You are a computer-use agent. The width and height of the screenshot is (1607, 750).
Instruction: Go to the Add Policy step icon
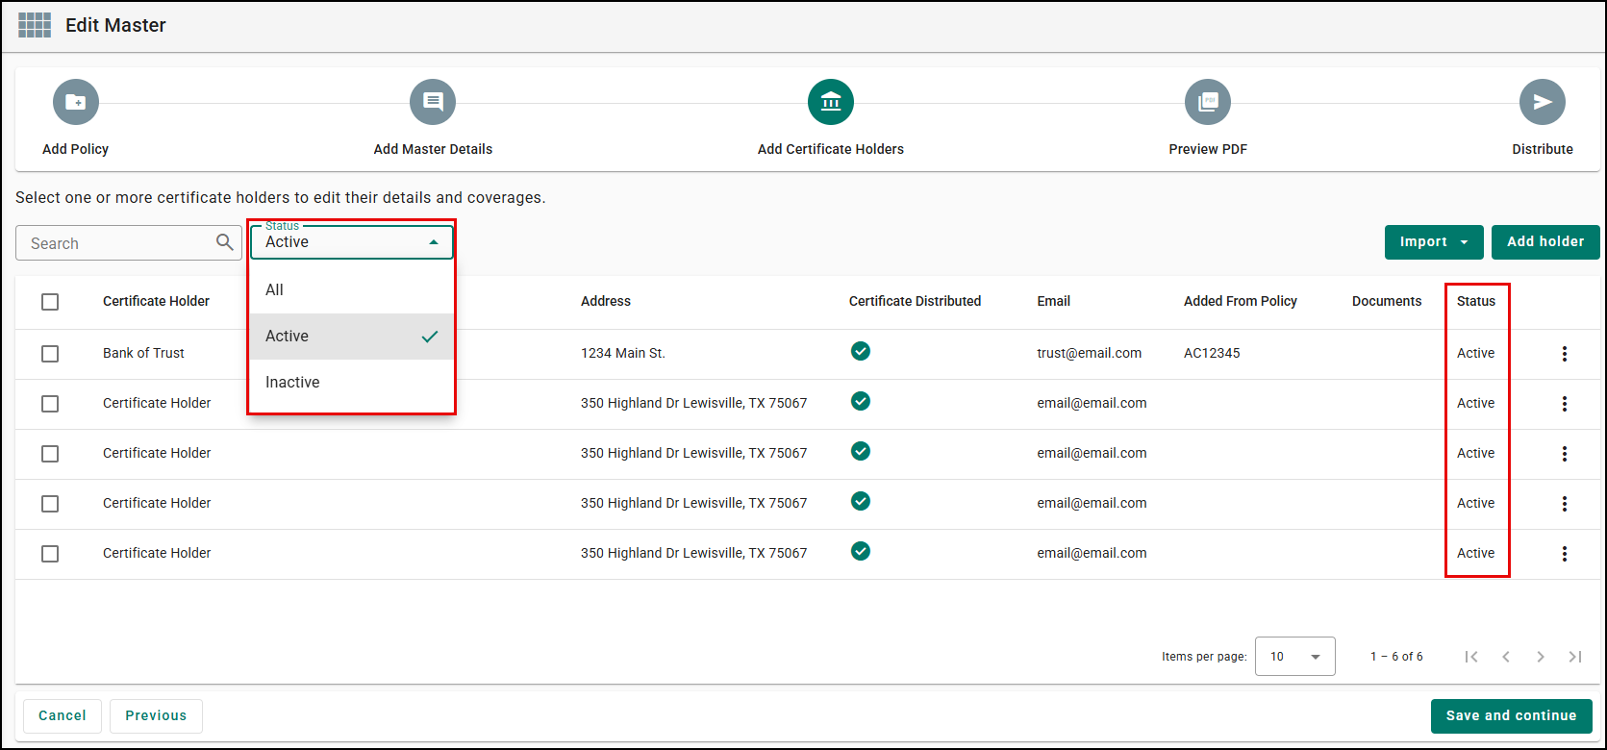76,102
